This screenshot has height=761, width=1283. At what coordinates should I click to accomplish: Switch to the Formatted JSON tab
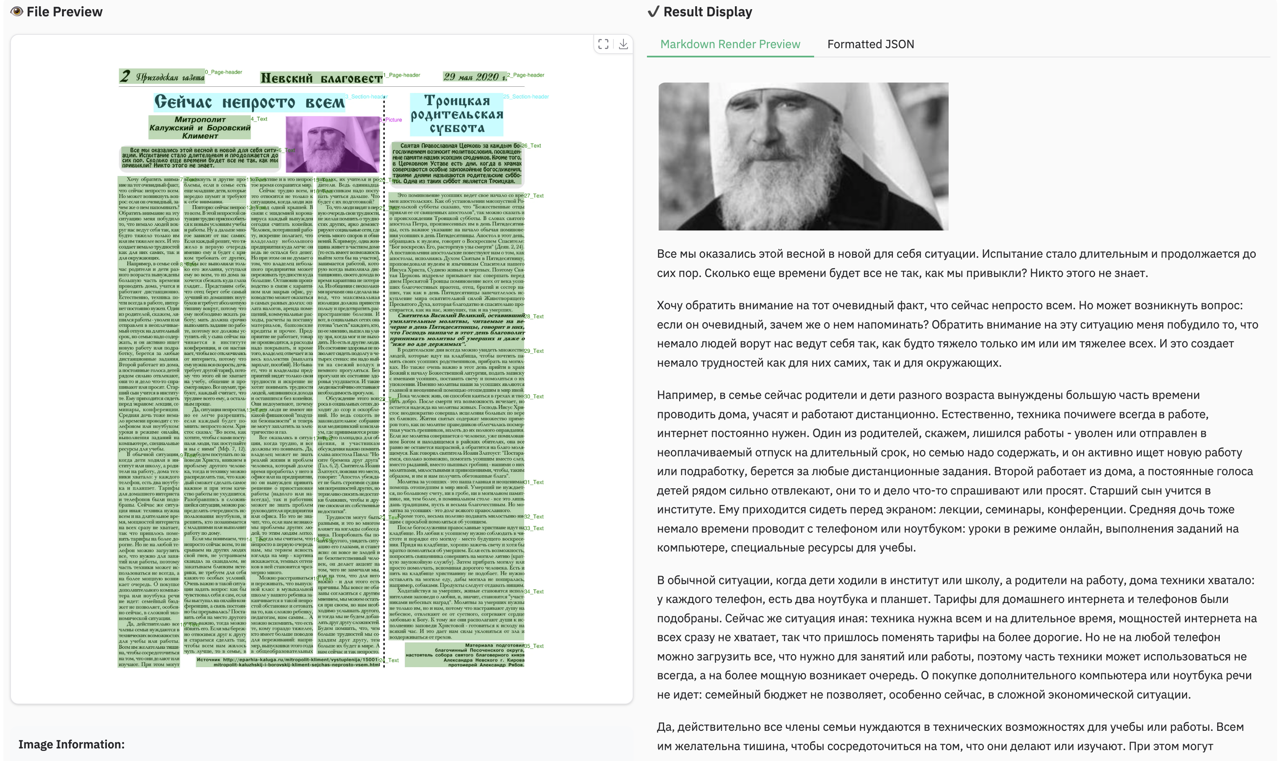tap(870, 44)
